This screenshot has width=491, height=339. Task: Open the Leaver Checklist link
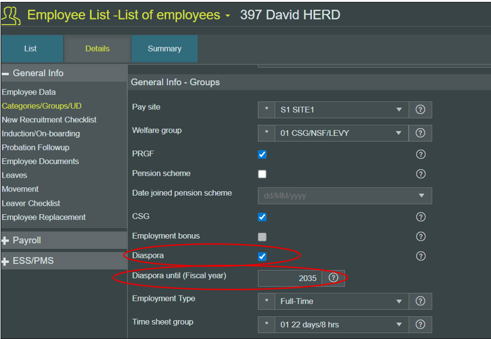(31, 203)
